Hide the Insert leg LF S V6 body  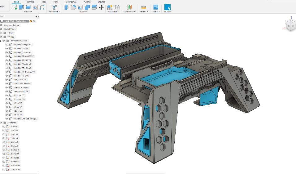click(x=7, y=48)
